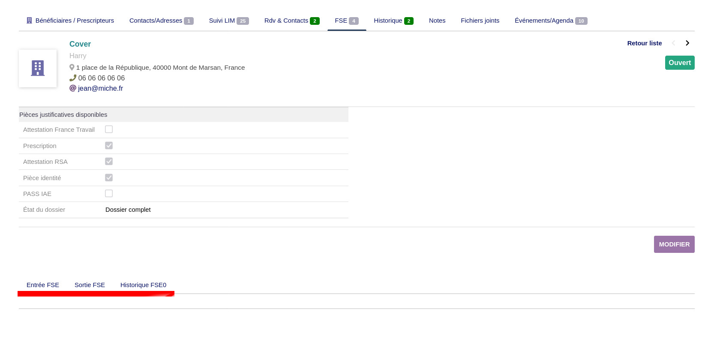Toggle the Attestation RSA checkbox
The height and width of the screenshot is (344, 711).
point(109,161)
